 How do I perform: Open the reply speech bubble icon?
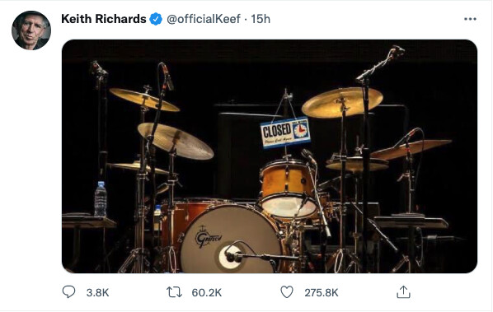click(68, 292)
